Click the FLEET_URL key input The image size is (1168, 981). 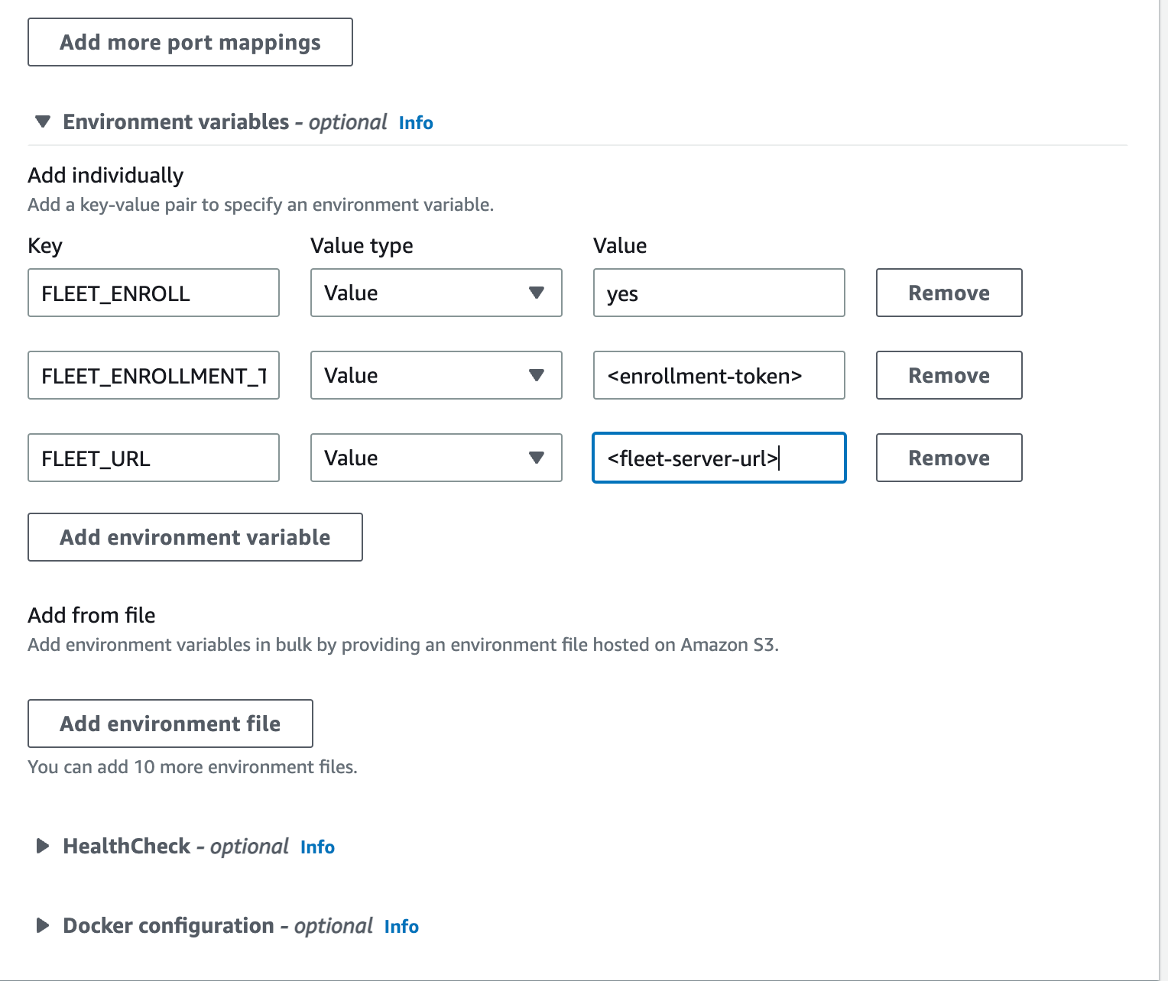[x=154, y=458]
